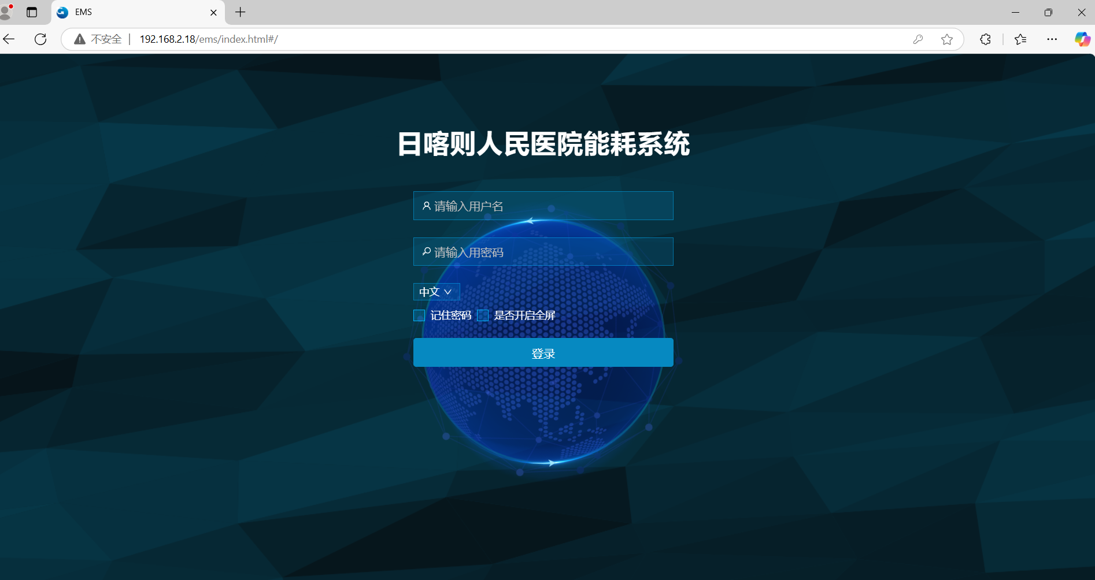Toggle the 是否开启全屏 checkbox
The height and width of the screenshot is (580, 1095).
click(x=483, y=315)
